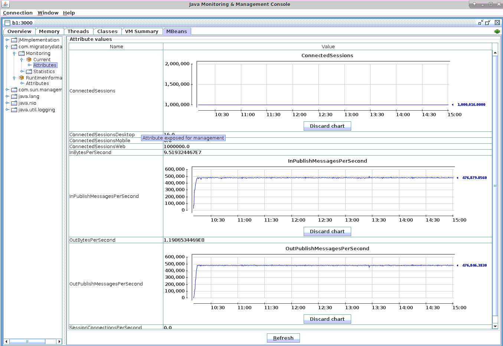Select Attributes under RuntimeInformation

[37, 84]
